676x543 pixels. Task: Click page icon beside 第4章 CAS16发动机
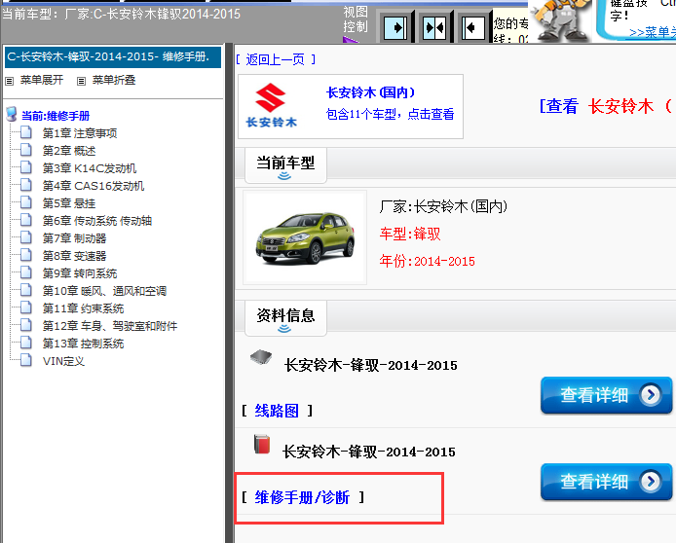pyautogui.click(x=26, y=185)
